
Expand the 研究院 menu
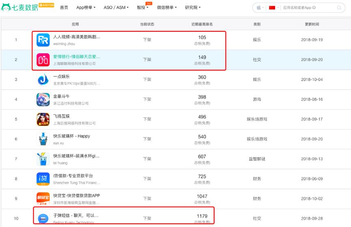(x=193, y=7)
